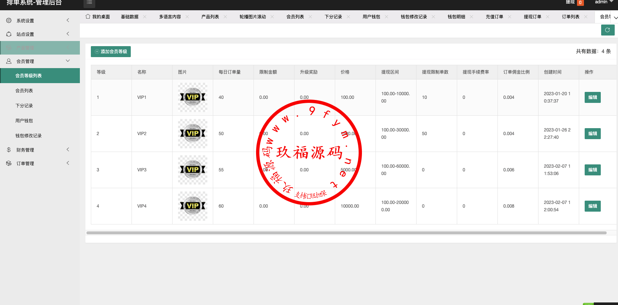The width and height of the screenshot is (618, 305).
Task: Close the 基础数据 tab
Action: (145, 16)
